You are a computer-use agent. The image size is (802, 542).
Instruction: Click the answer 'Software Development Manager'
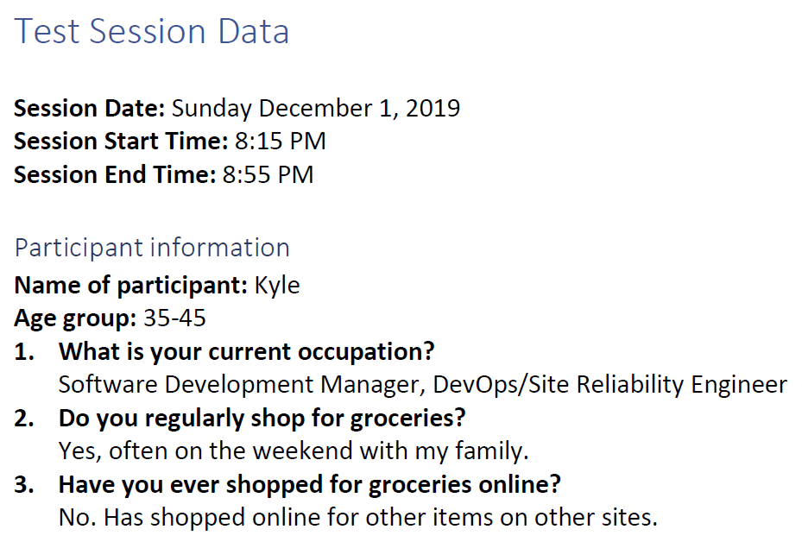(241, 385)
